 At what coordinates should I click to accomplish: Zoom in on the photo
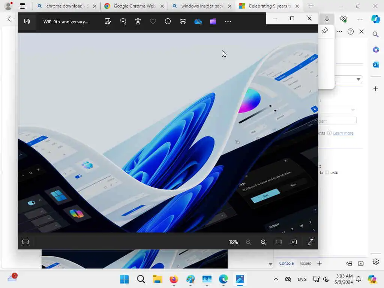tap(264, 242)
